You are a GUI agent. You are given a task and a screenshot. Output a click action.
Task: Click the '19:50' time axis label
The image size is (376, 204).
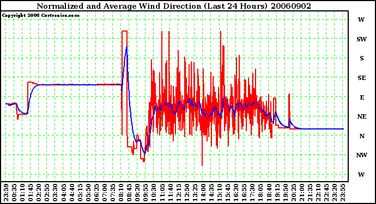pyautogui.click(x=285, y=193)
